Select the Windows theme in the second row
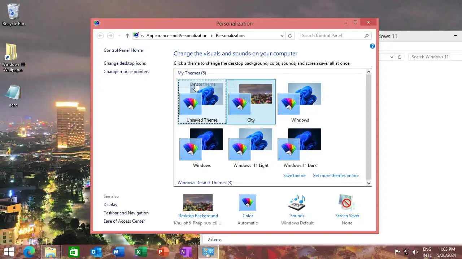This screenshot has width=462, height=259. point(202,147)
